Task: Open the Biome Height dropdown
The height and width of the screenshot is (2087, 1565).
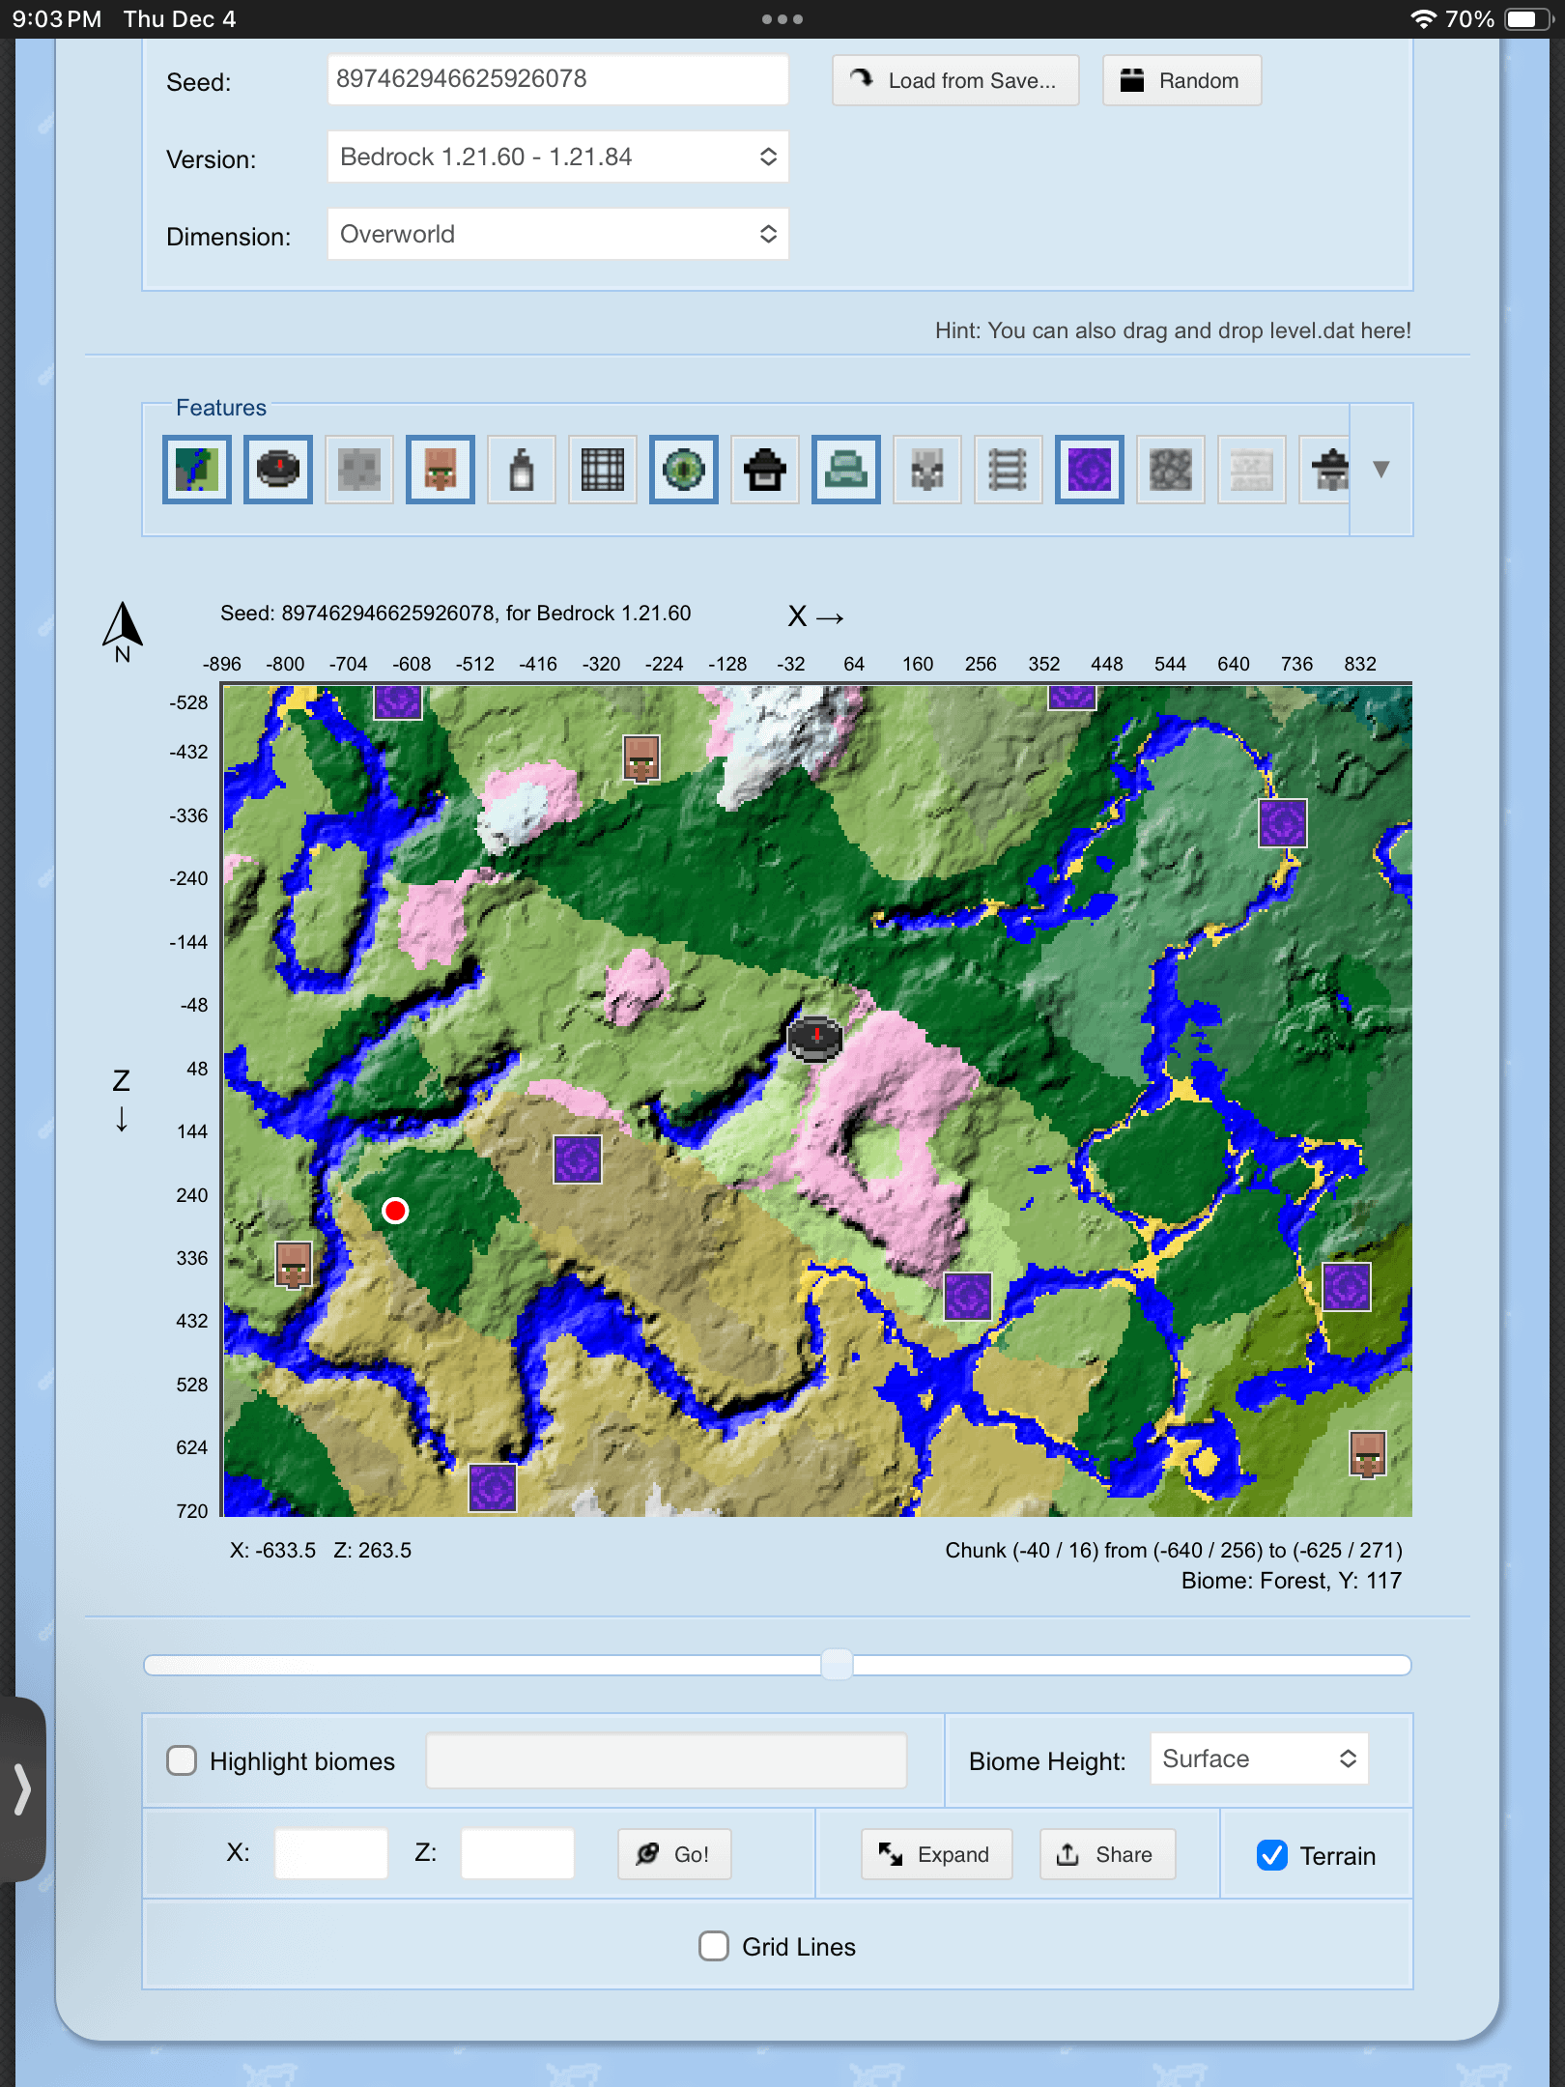Action: click(x=1259, y=1759)
